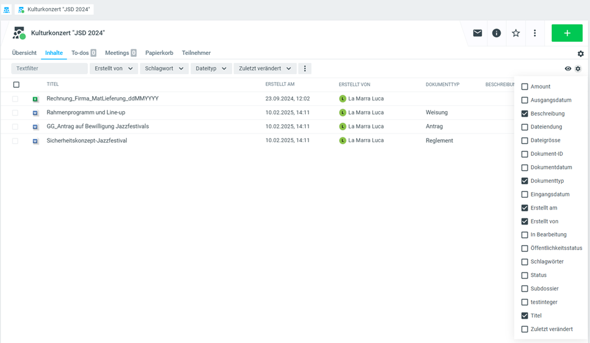Open the three-dot menu beside the star
This screenshot has height=343, width=590.
(534, 33)
